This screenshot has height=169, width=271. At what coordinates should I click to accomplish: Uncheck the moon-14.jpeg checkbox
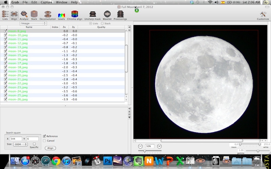[x=5, y=51]
